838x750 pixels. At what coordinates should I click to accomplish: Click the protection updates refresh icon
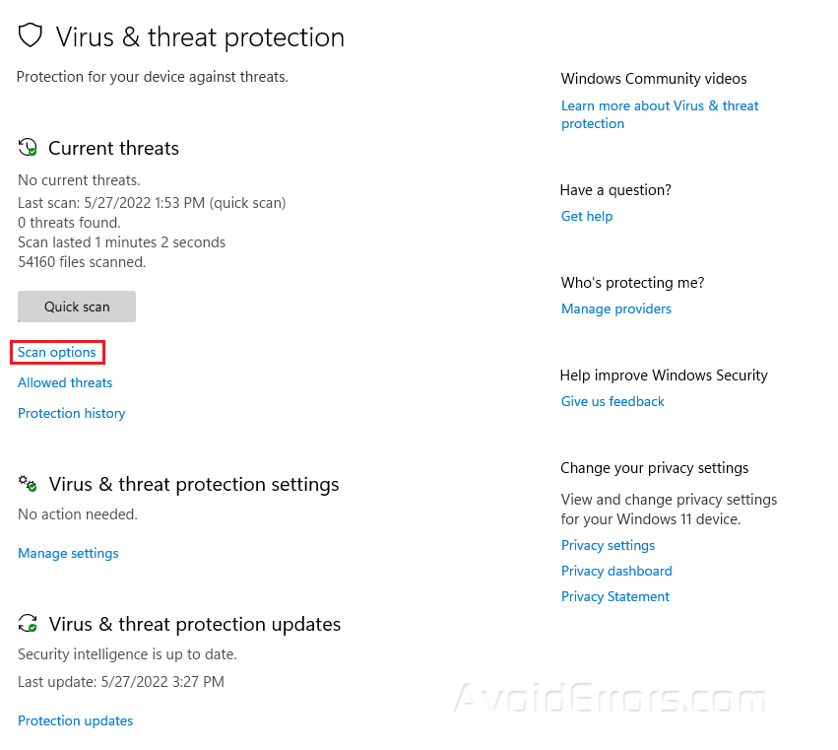tap(29, 624)
